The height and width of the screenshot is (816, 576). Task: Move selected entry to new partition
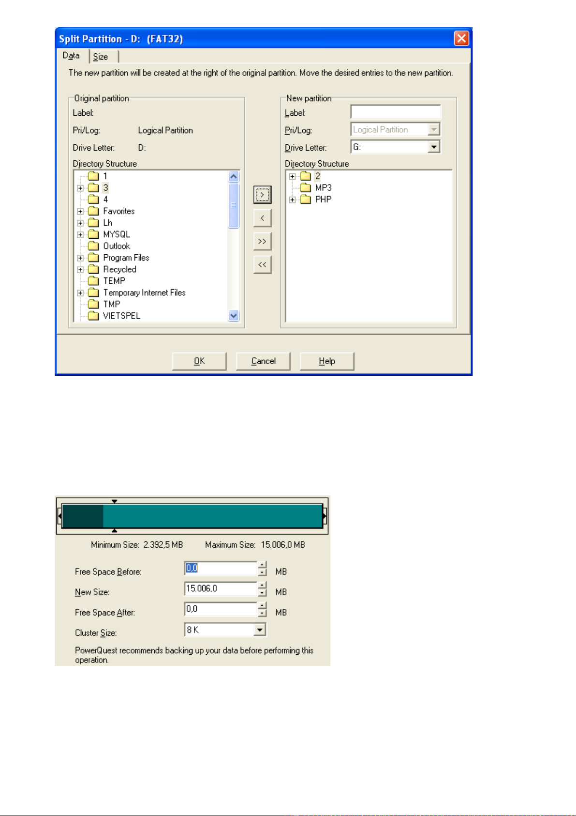coord(262,195)
